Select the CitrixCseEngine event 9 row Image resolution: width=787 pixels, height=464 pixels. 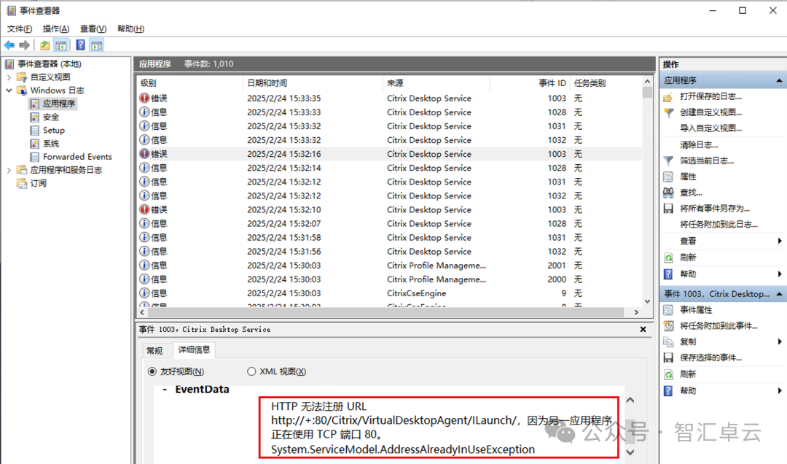pos(389,293)
